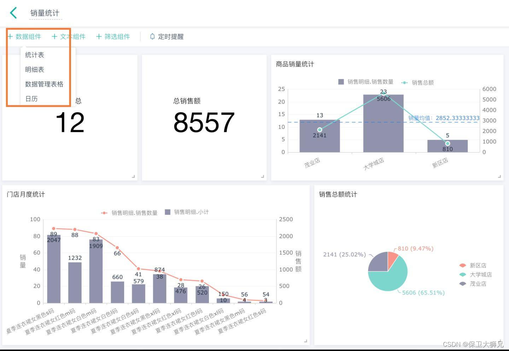Click resize handle of 门店月度统计 chart card

coord(306,341)
